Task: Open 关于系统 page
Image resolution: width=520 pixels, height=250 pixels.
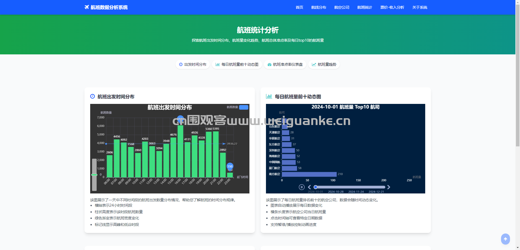Action: coord(420,7)
